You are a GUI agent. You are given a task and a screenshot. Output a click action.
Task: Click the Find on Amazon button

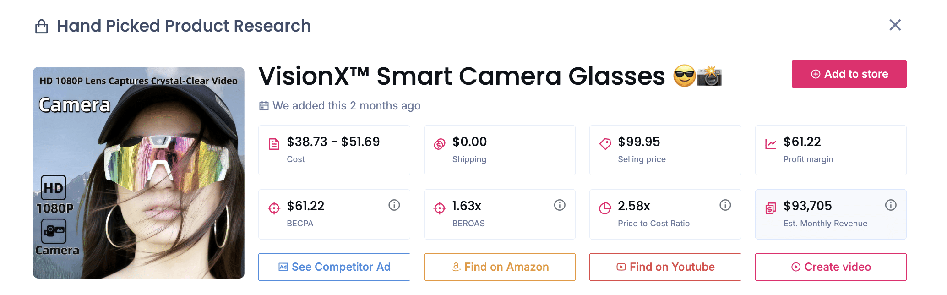point(499,267)
